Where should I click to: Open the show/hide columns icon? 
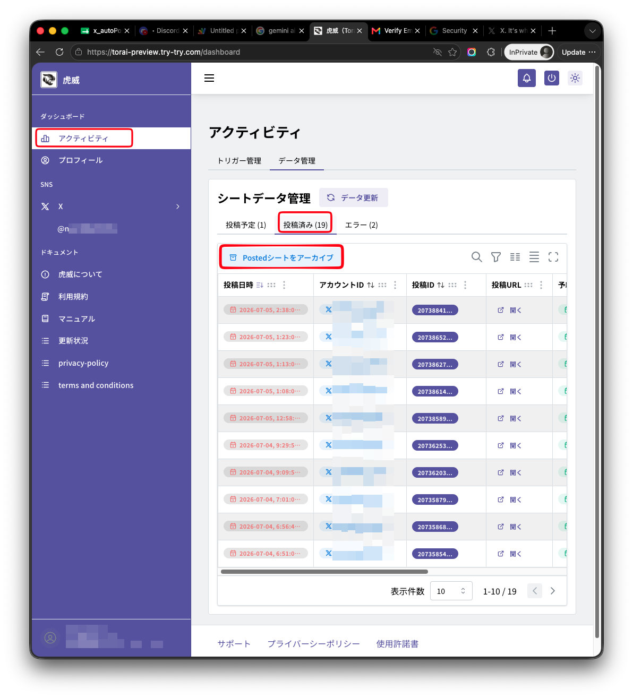[x=515, y=257]
